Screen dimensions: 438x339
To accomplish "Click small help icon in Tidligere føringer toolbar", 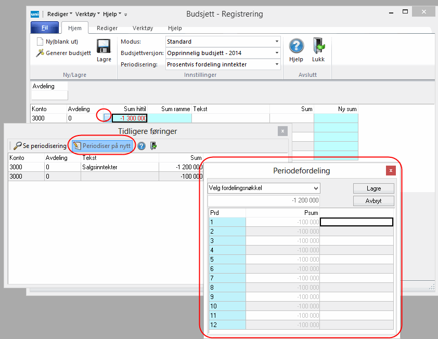I will click(141, 146).
